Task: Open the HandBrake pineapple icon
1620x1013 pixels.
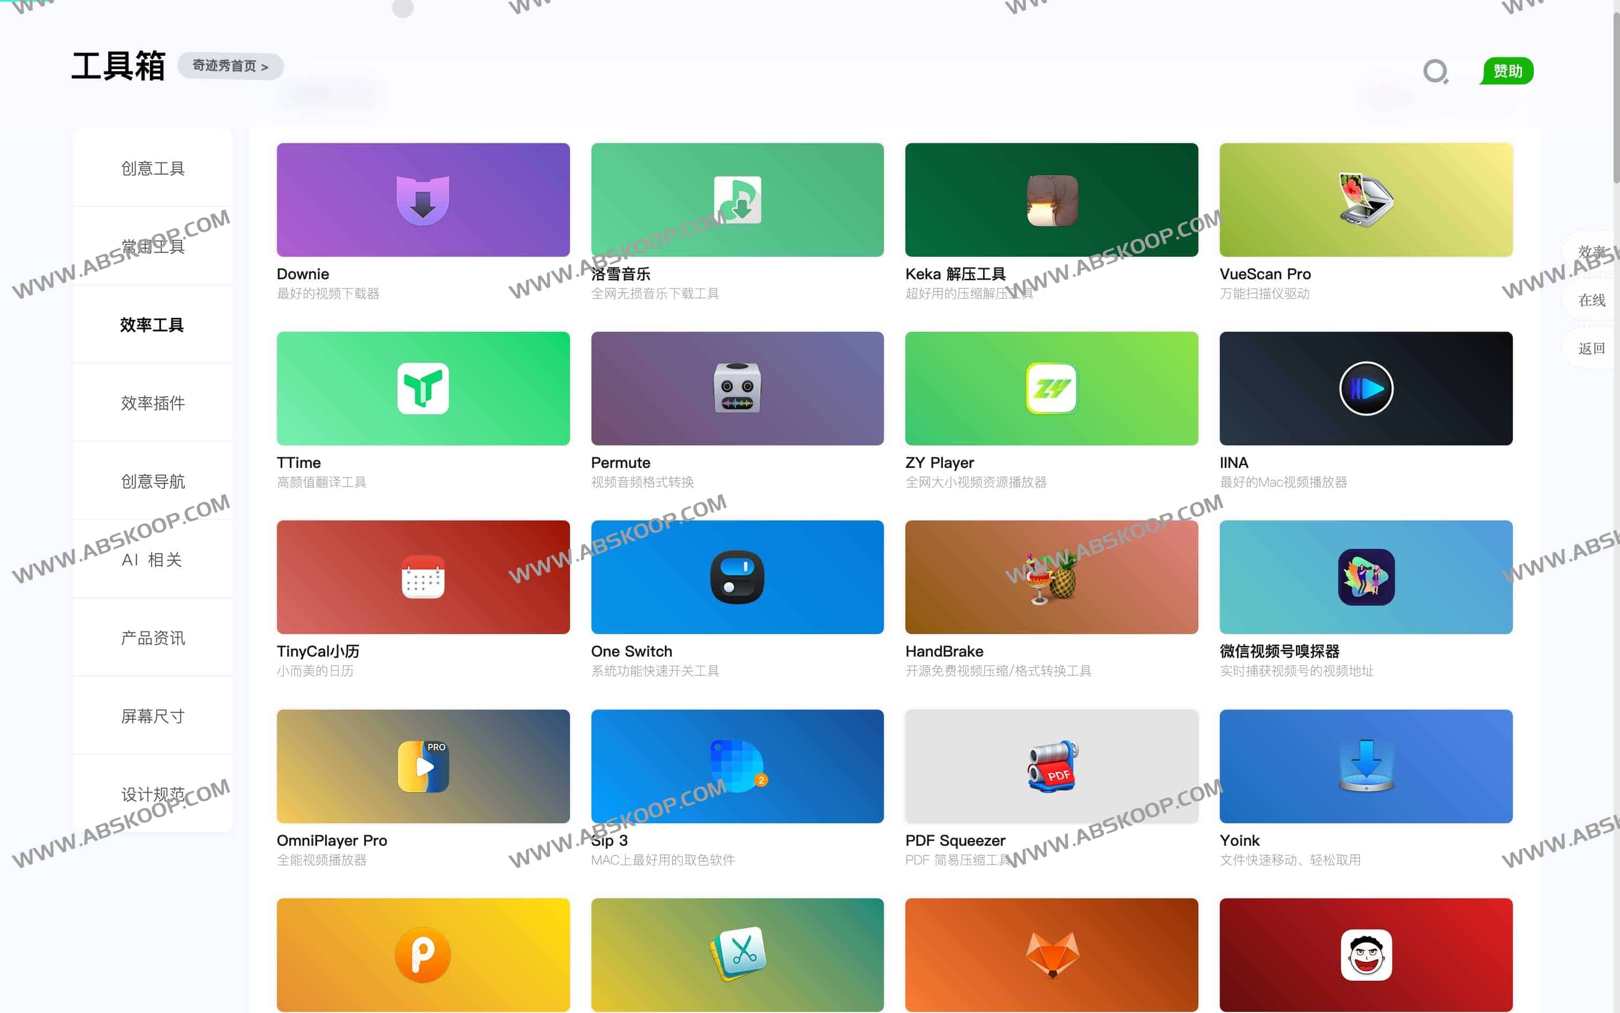Action: pos(1052,578)
